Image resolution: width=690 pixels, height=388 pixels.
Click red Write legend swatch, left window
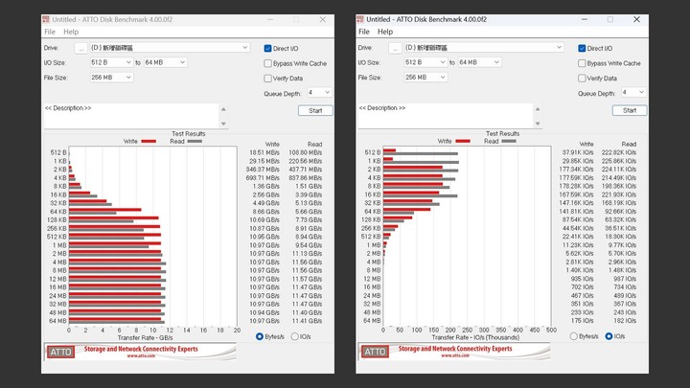pos(149,141)
